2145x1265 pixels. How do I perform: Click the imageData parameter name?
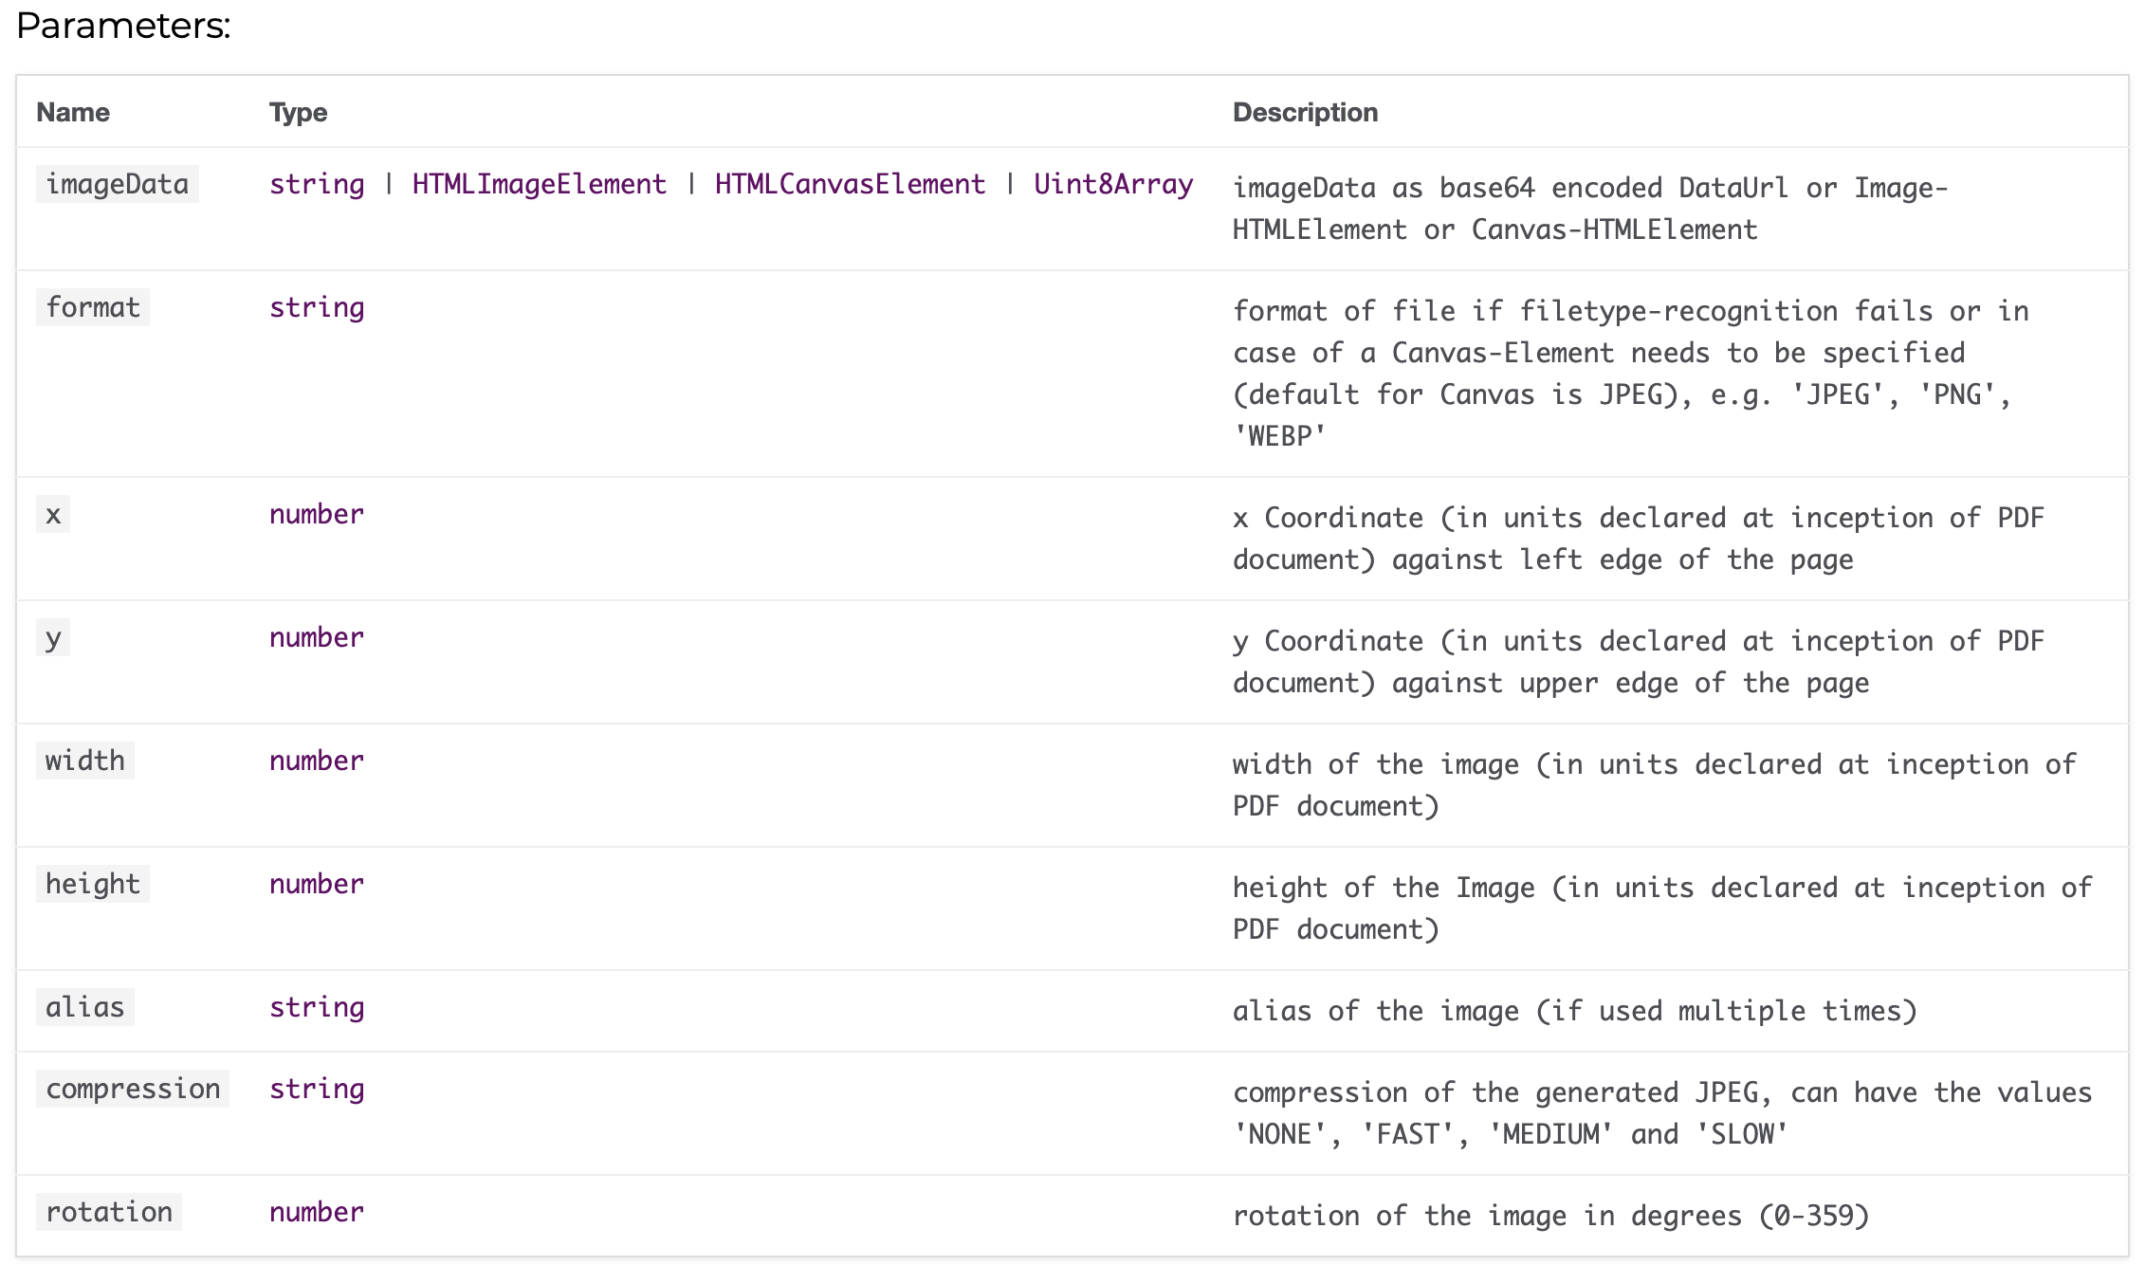pos(117,184)
